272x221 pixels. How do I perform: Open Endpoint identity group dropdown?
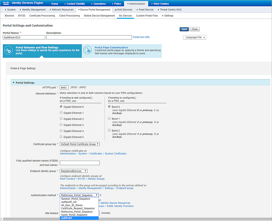[74, 171]
